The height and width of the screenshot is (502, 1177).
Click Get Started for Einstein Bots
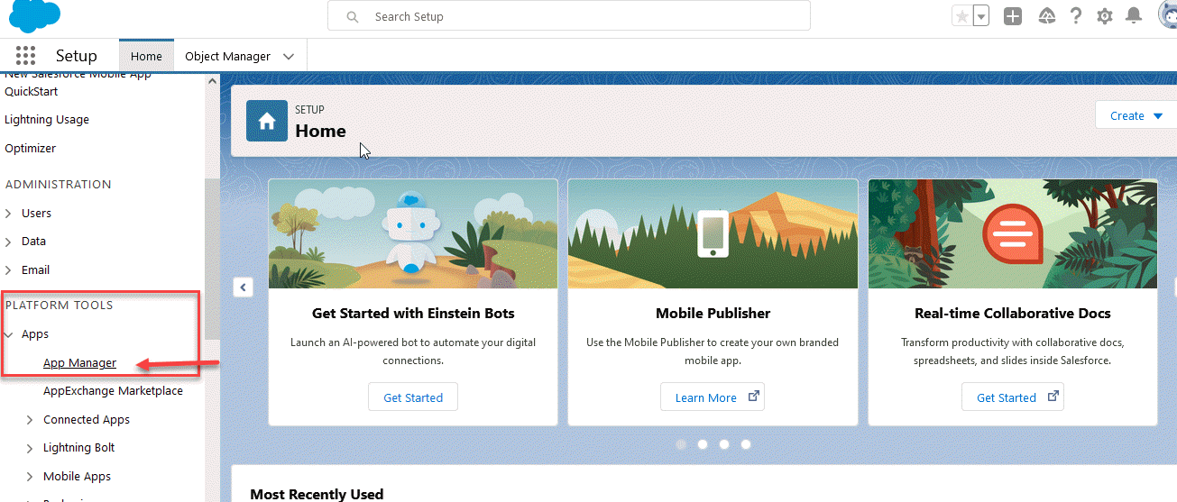[x=413, y=397]
